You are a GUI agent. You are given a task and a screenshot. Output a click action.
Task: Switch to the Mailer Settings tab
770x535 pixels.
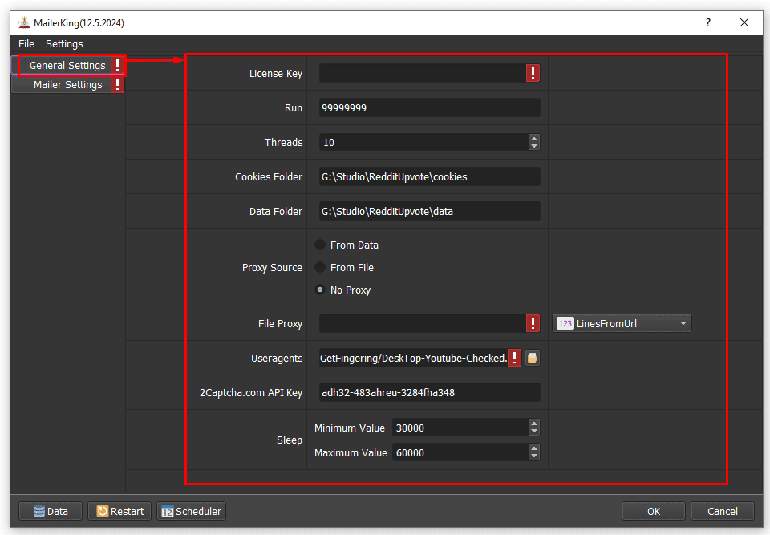(x=67, y=84)
